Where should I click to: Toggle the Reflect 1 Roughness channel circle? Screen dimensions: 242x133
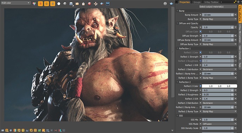[200, 61]
